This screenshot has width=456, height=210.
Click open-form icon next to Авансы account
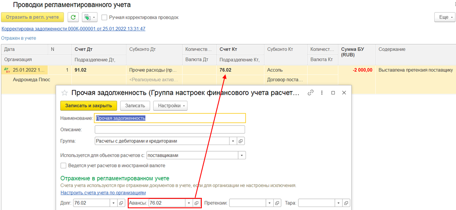(196, 203)
